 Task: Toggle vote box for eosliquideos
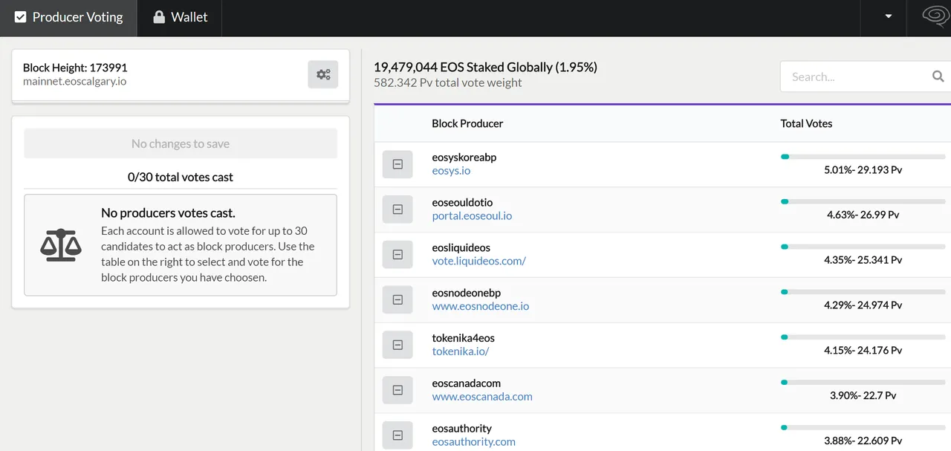pos(397,255)
